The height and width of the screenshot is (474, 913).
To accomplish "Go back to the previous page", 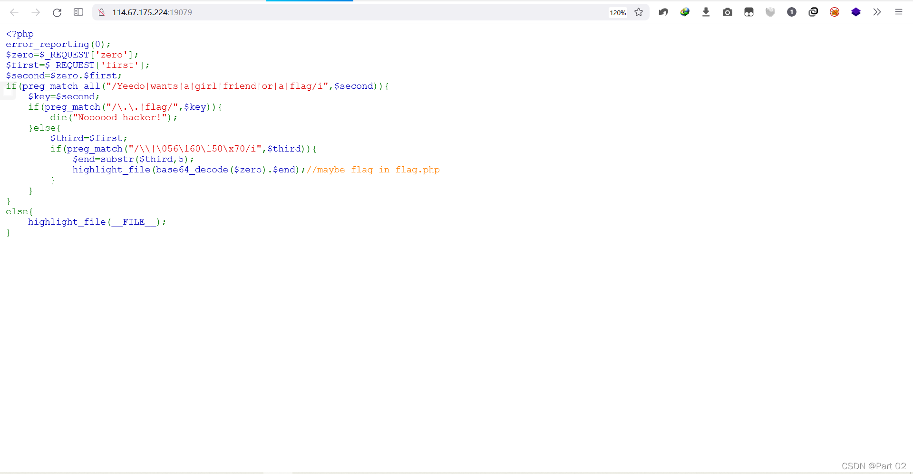I will 14,12.
